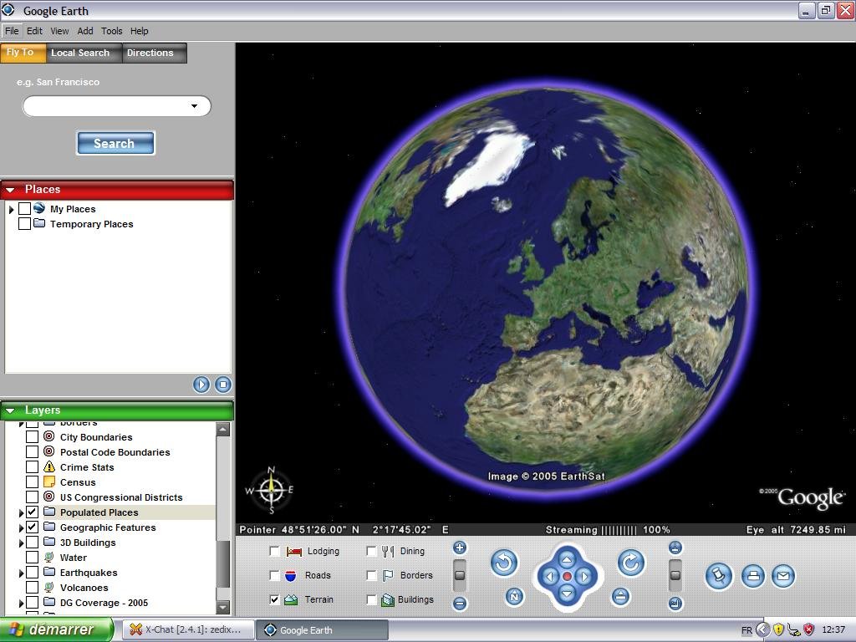Tilt up button above tilt slider

[x=675, y=548]
